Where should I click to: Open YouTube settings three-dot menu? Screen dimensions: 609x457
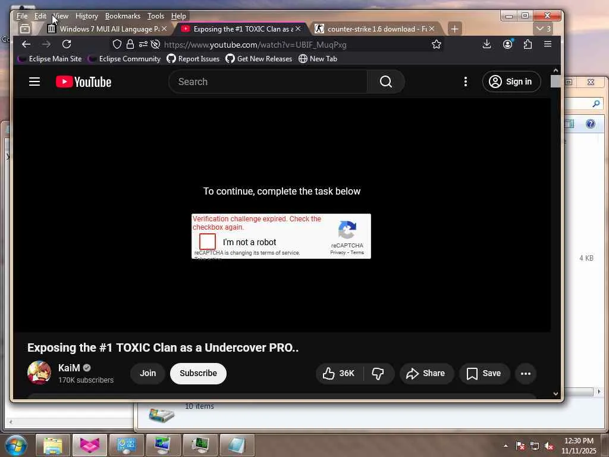pos(465,82)
